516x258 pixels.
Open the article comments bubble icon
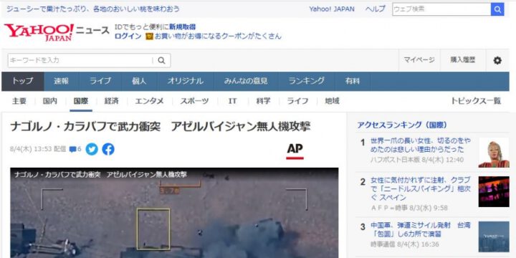tap(72, 149)
